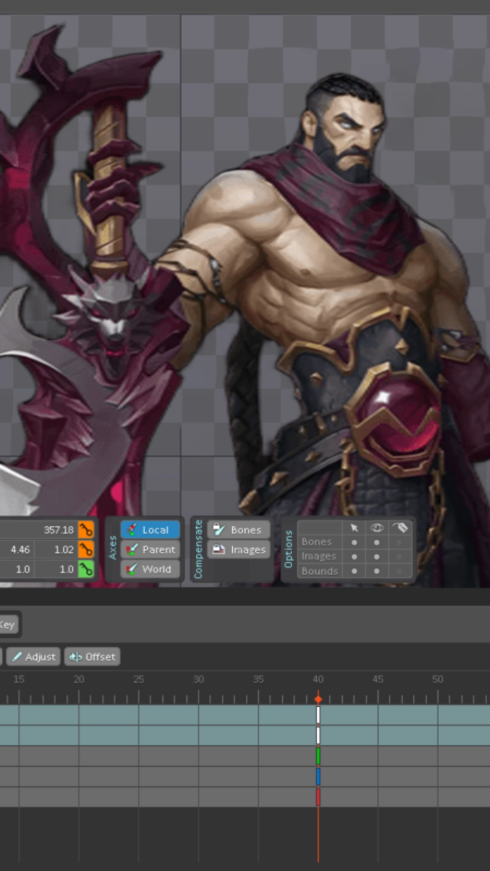Toggle Bounds visibility dot in Options
The image size is (490, 871).
click(x=377, y=571)
